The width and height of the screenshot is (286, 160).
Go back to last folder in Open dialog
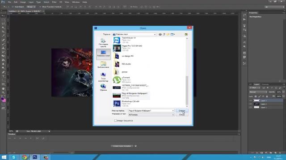[x=160, y=34]
